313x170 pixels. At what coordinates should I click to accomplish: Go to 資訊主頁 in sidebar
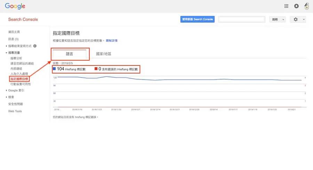point(14,32)
